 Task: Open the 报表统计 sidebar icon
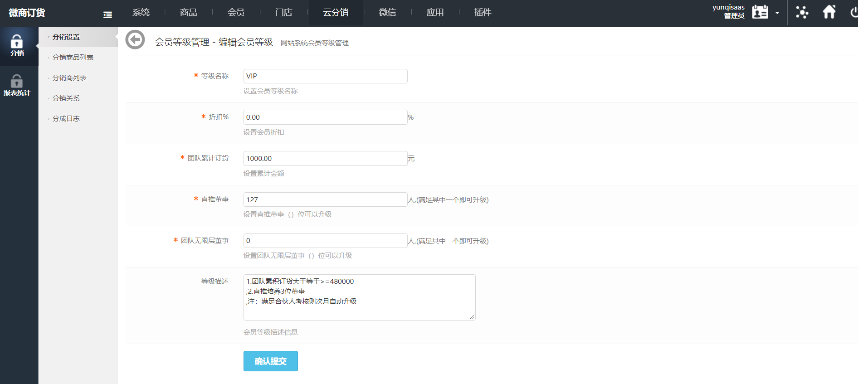pos(17,85)
